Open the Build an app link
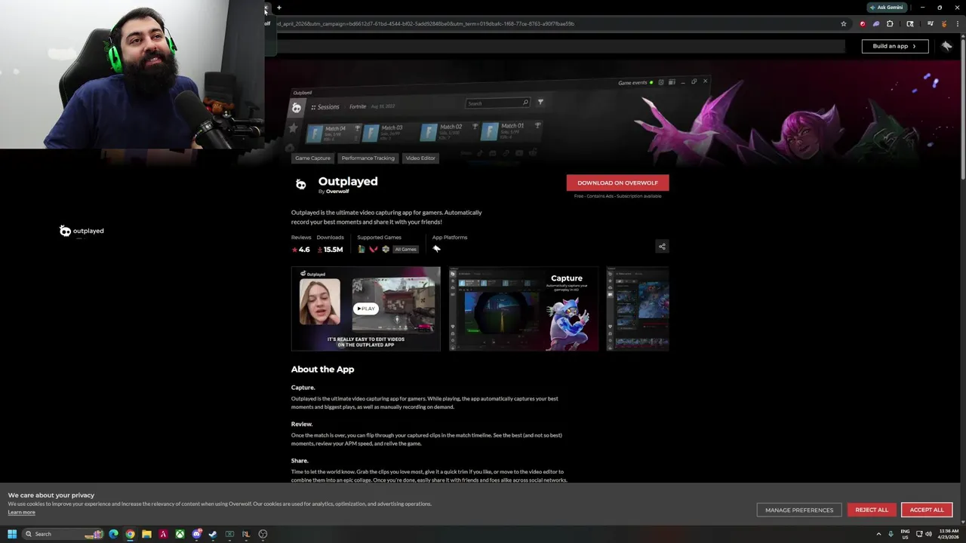966x543 pixels. point(894,46)
